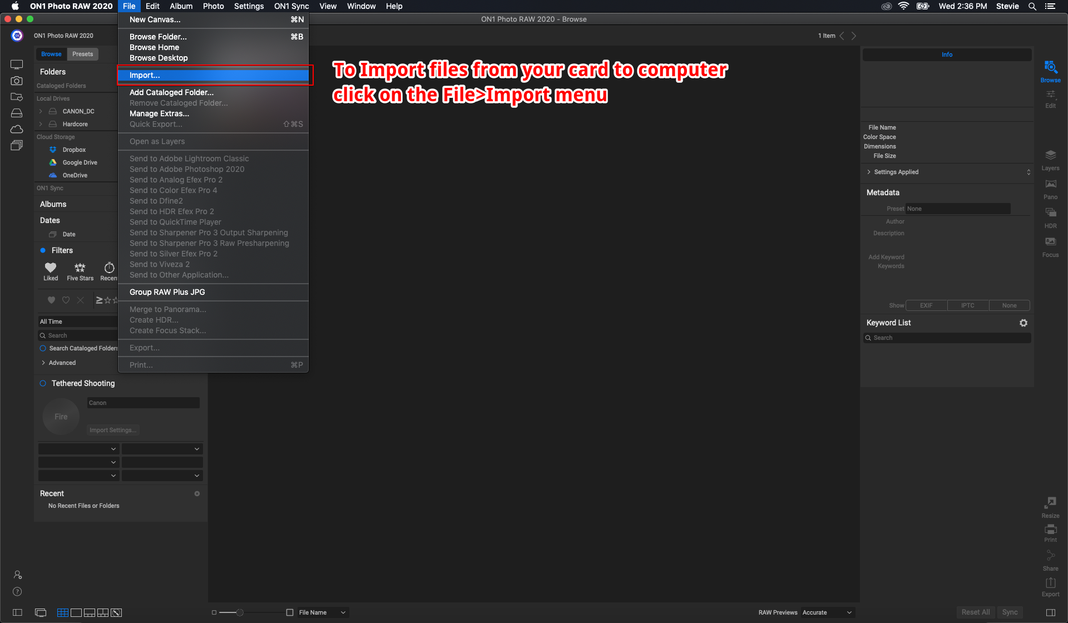
Task: Expand the Advanced filter section
Action: click(43, 363)
